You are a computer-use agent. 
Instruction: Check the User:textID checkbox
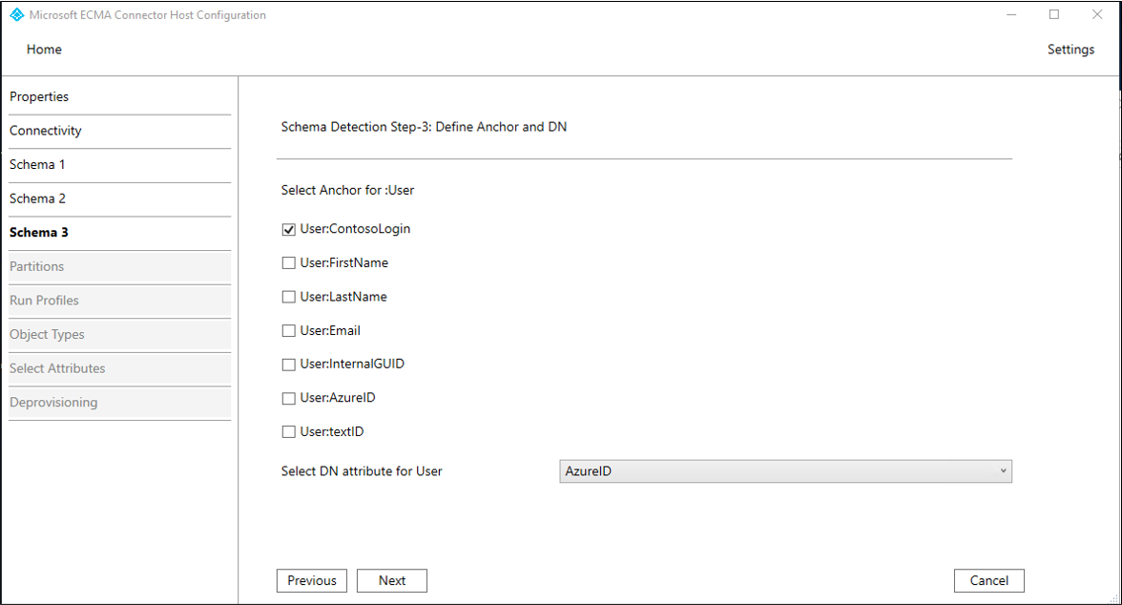click(x=289, y=432)
